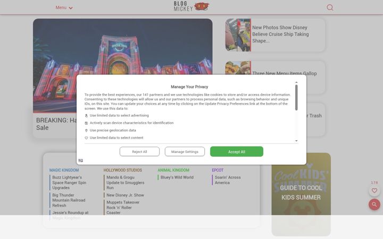Viewport: 383px width, 239px height.
Task: Reject all cookies
Action: coord(139,152)
